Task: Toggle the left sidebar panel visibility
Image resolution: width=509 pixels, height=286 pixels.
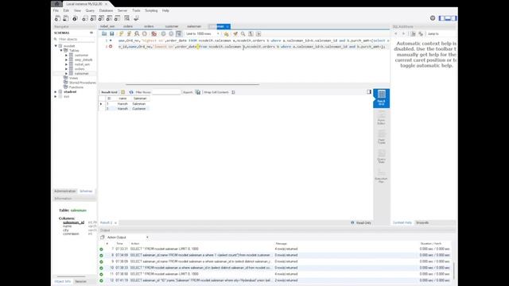Action: [x=442, y=18]
